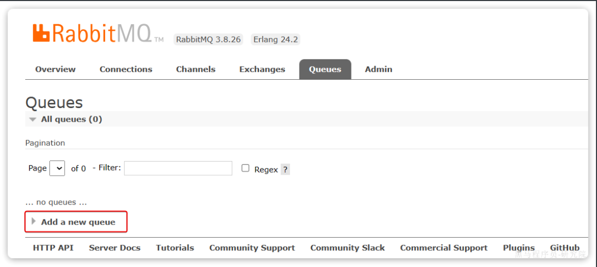Open the Admin tab

click(378, 69)
